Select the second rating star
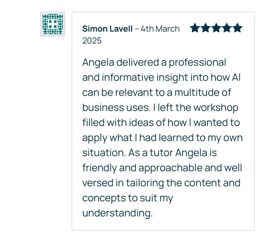This screenshot has height=239, width=270. click(x=205, y=28)
